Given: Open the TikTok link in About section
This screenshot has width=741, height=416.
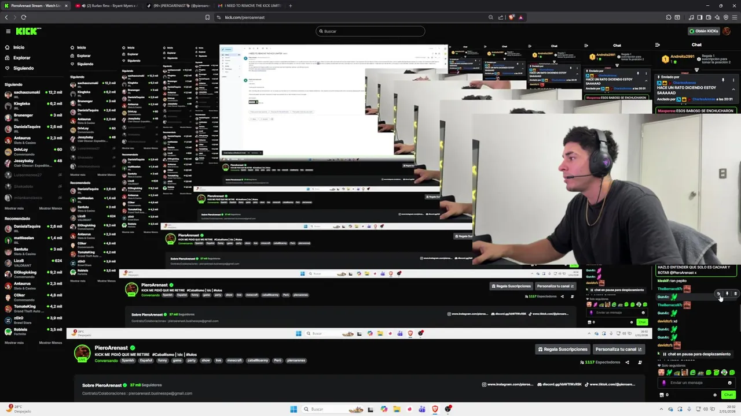Looking at the screenshot, I should pyautogui.click(x=610, y=384).
